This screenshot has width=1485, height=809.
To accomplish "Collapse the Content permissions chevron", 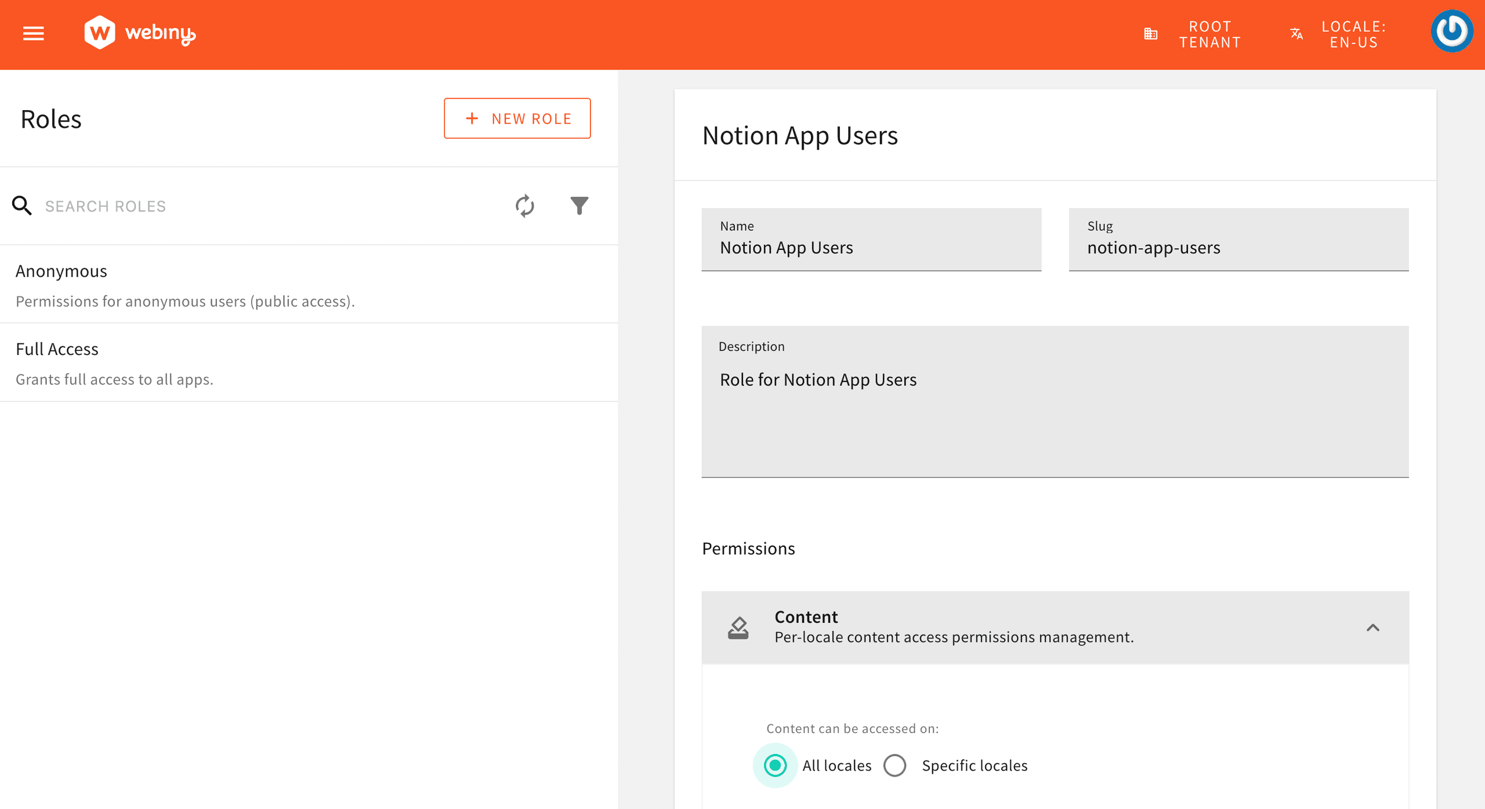I will tap(1372, 627).
